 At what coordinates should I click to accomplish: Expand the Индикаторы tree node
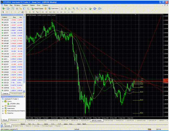pos(3,106)
